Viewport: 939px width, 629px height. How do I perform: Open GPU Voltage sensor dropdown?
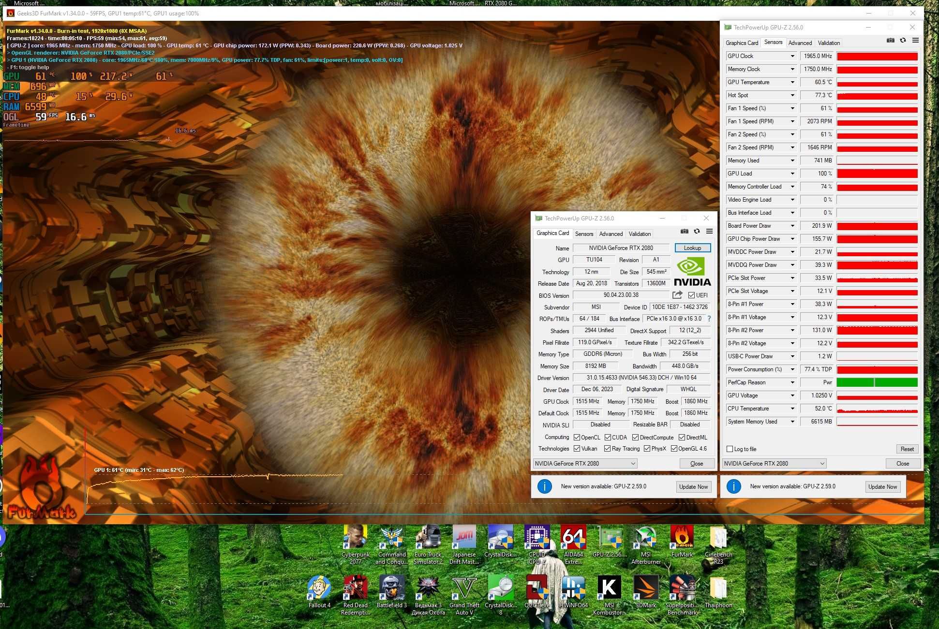tap(792, 396)
